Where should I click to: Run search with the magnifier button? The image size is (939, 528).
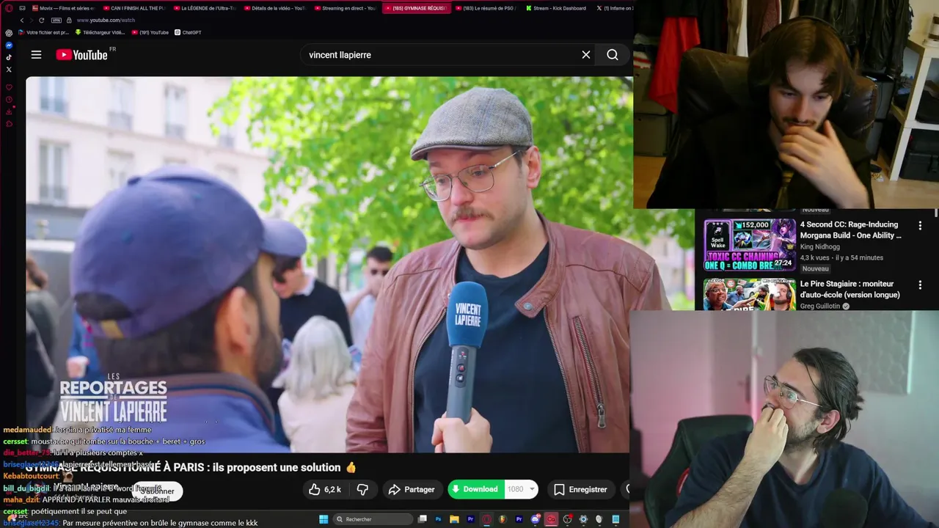(613, 55)
